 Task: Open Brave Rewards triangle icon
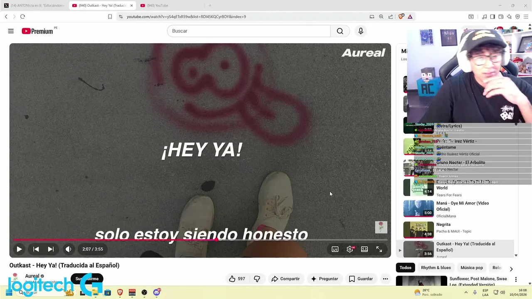tap(410, 17)
